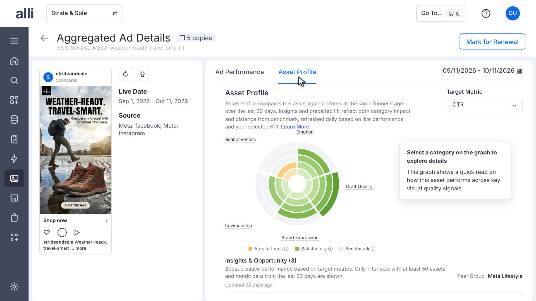Open the calendar icon in the date range

click(x=519, y=71)
